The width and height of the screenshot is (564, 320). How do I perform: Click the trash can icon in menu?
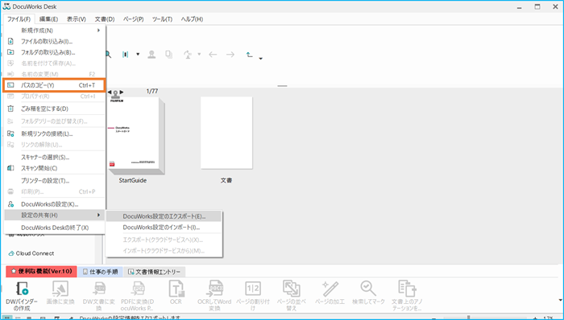coord(10,109)
